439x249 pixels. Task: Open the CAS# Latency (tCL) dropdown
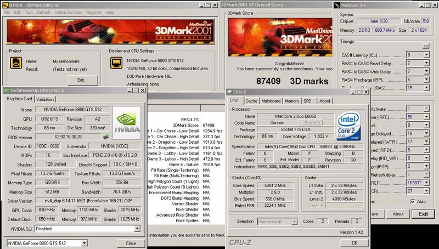426,55
